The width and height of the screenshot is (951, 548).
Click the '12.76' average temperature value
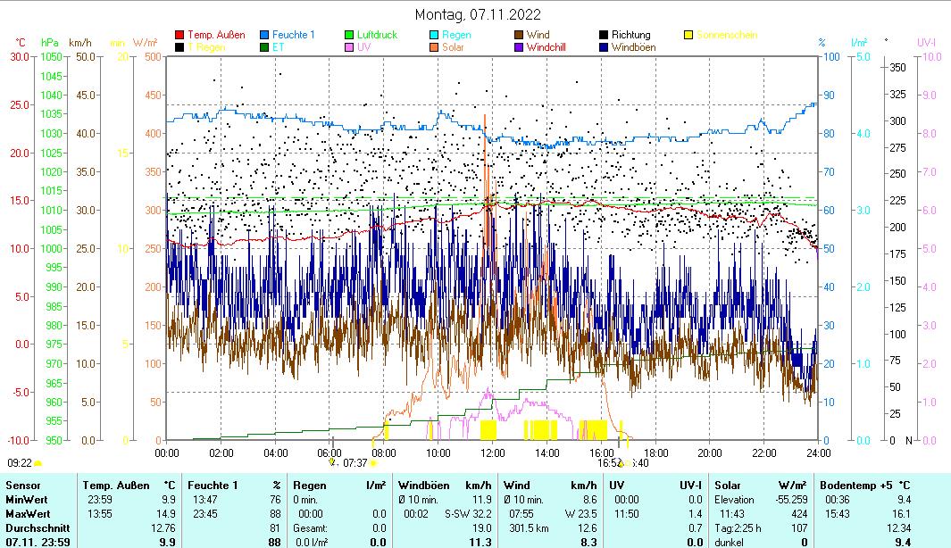(163, 528)
